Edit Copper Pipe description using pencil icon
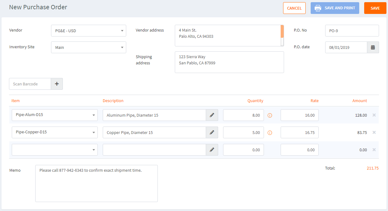The width and height of the screenshot is (388, 211). (x=212, y=132)
